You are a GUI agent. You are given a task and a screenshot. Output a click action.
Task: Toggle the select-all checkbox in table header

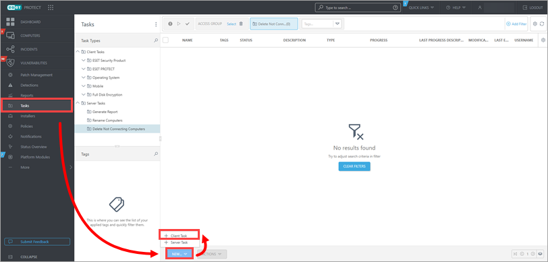coord(165,40)
